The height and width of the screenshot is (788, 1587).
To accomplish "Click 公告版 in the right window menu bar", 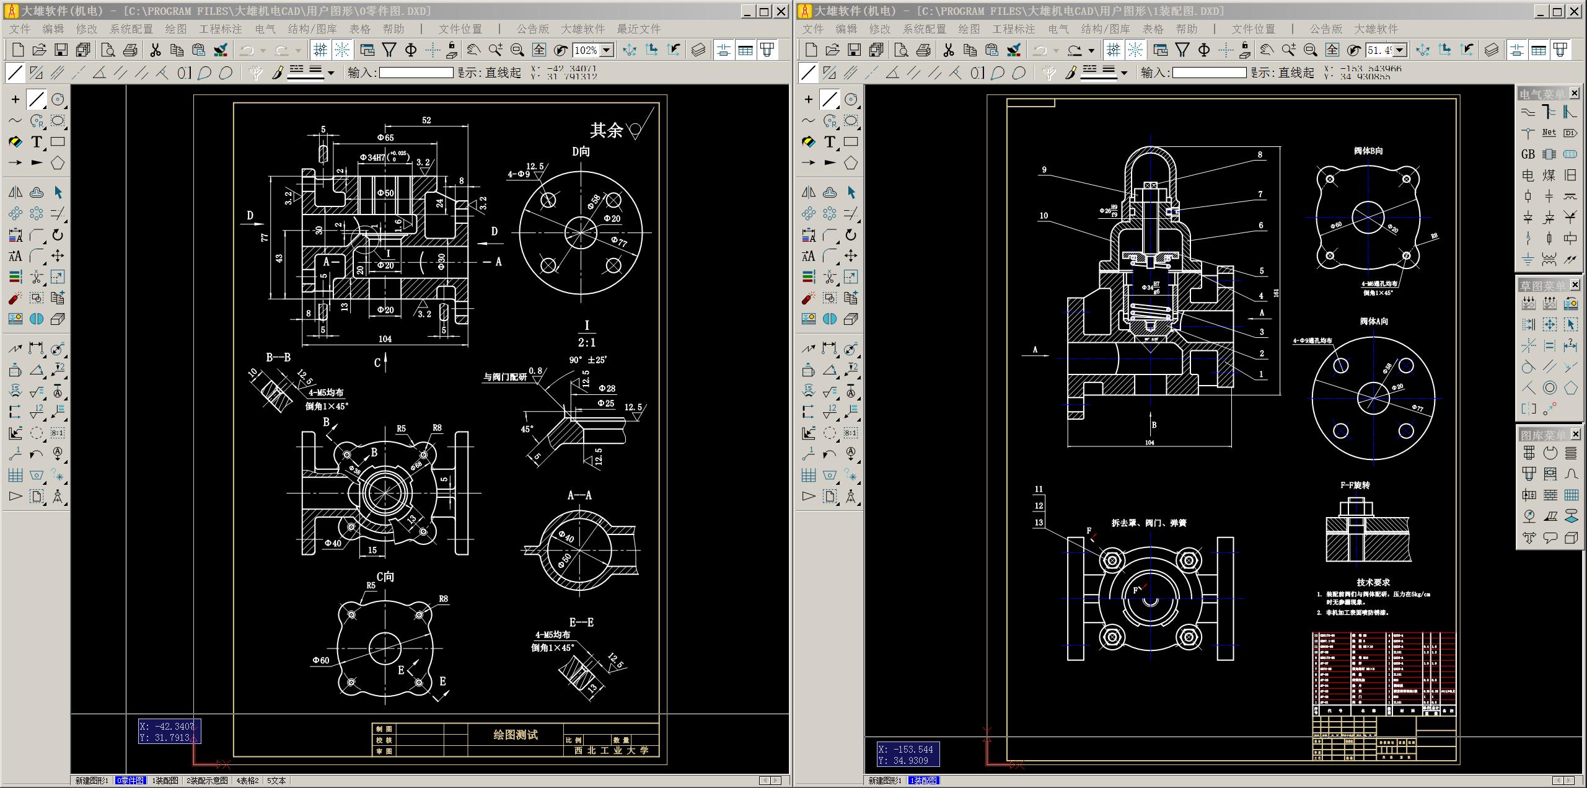I will (1325, 29).
